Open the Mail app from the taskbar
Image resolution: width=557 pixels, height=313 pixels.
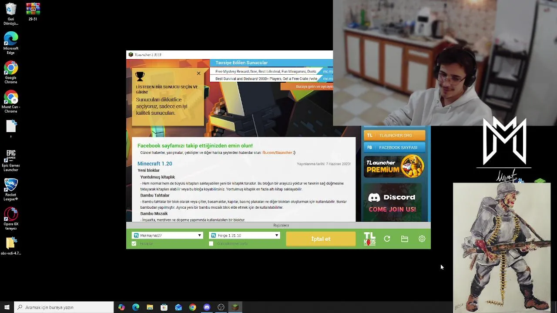tap(178, 307)
